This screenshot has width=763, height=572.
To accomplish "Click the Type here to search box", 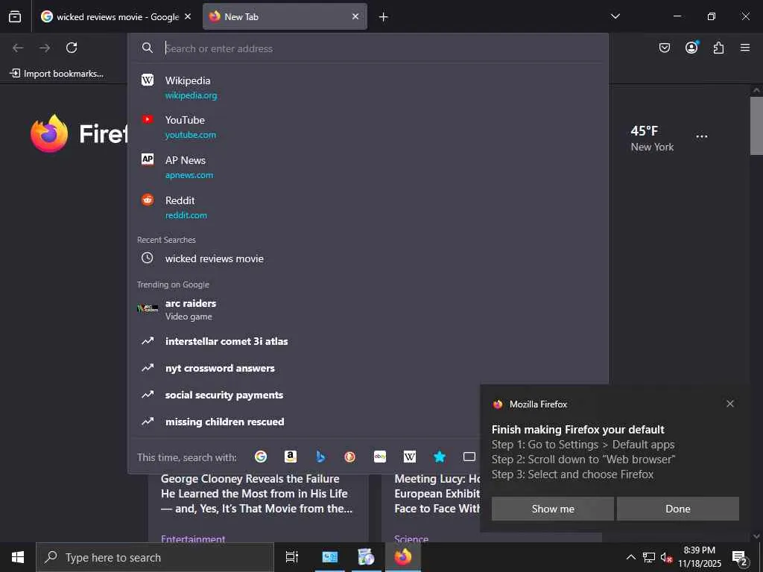I will pyautogui.click(x=155, y=557).
